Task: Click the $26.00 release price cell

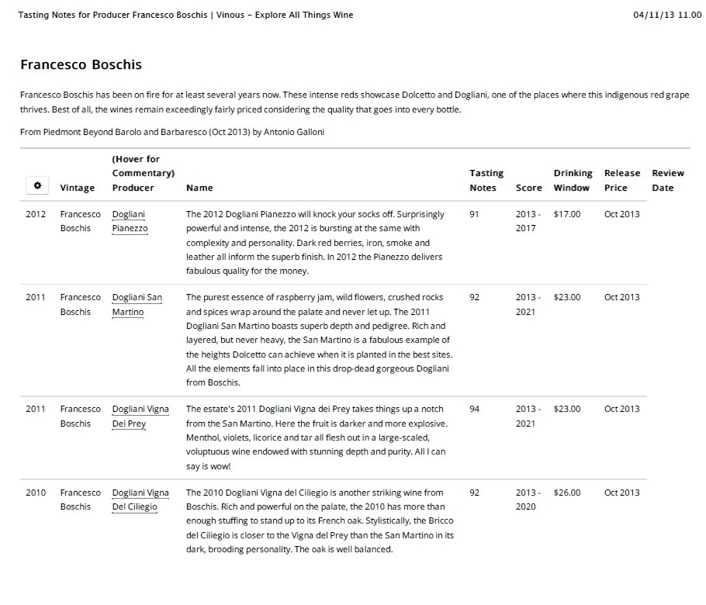Action: [x=567, y=492]
